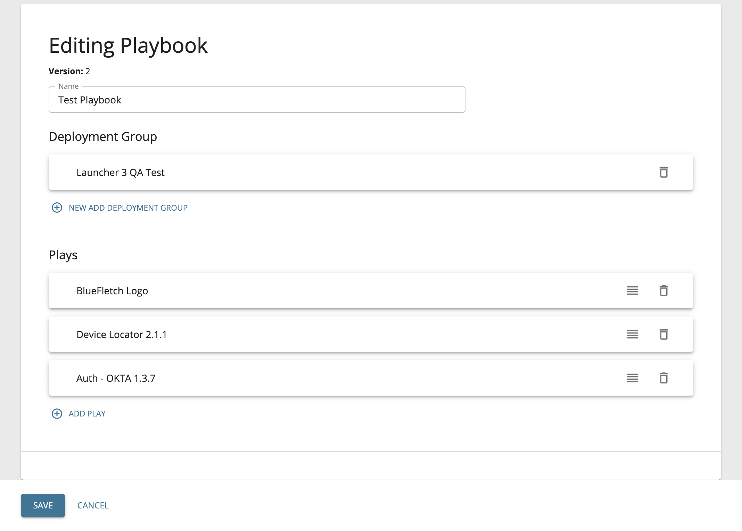
Task: Delete the BlueFletch Logo play
Action: [x=663, y=290]
